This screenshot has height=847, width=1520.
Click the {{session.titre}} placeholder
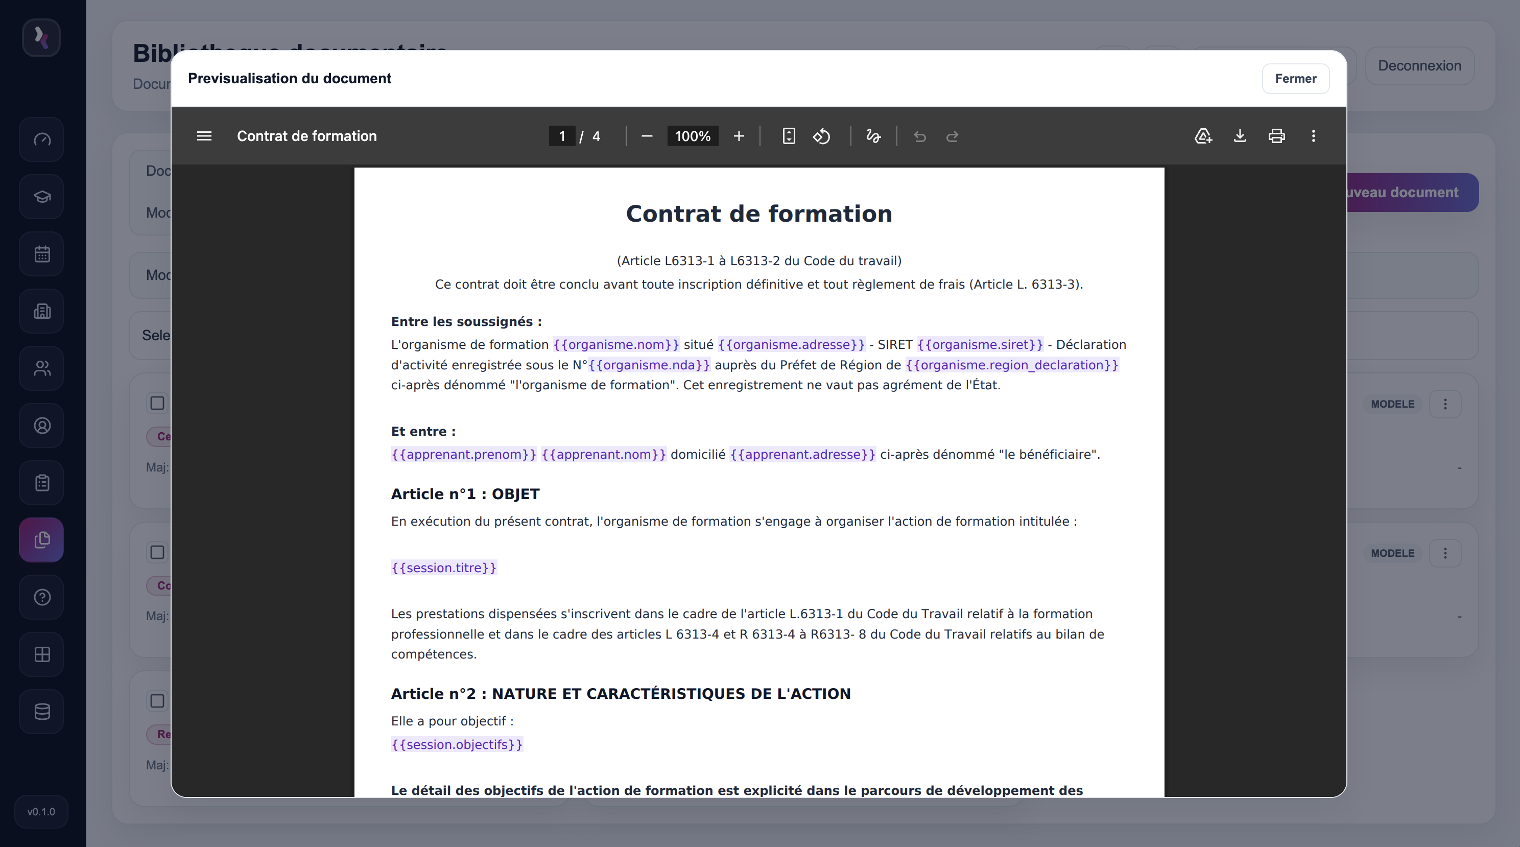pos(444,568)
